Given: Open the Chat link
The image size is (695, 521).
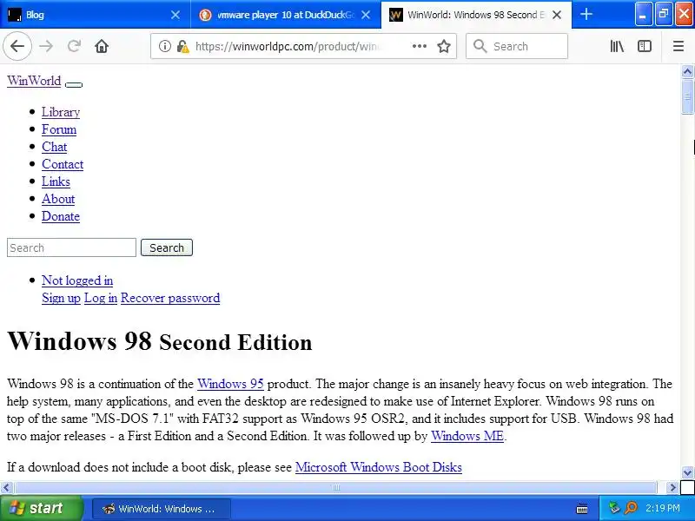Looking at the screenshot, I should tap(55, 147).
